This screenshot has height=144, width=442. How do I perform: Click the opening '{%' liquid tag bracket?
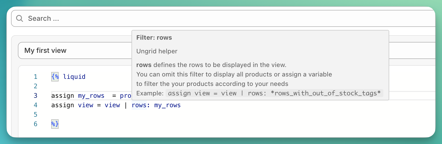55,77
